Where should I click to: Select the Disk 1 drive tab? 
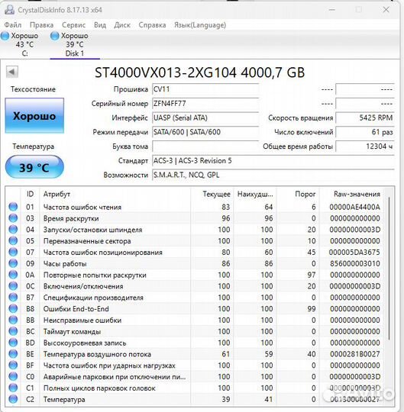(x=75, y=44)
